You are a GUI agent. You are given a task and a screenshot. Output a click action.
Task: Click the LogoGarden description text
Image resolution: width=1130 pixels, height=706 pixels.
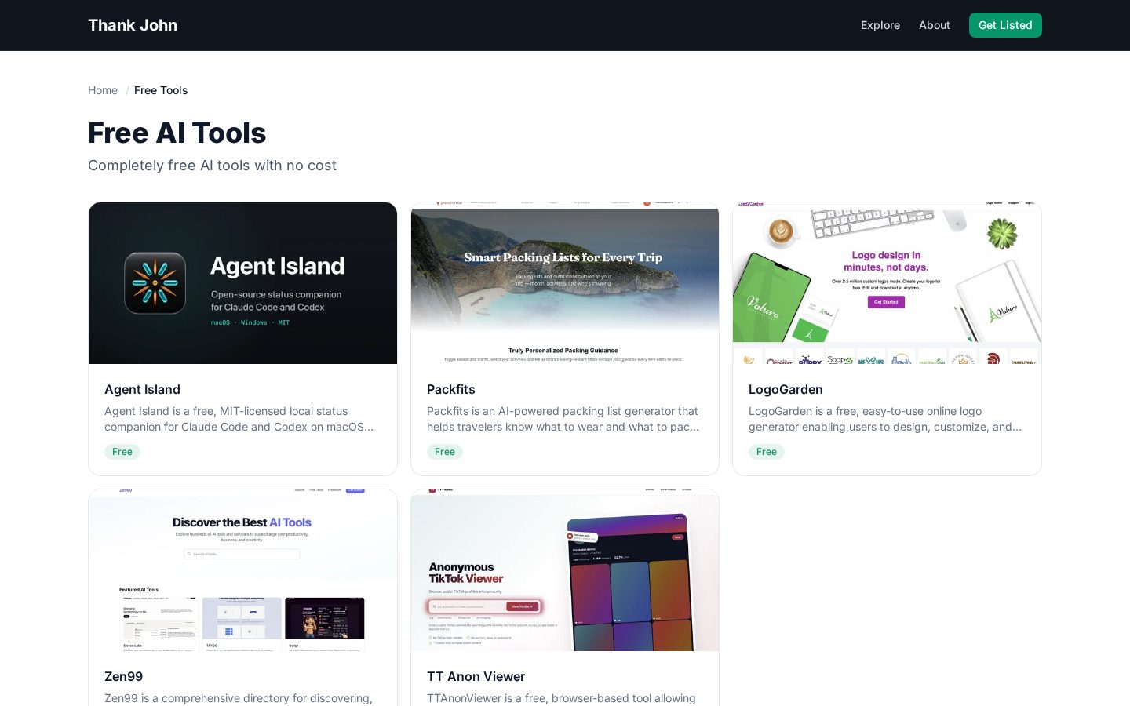tap(885, 419)
